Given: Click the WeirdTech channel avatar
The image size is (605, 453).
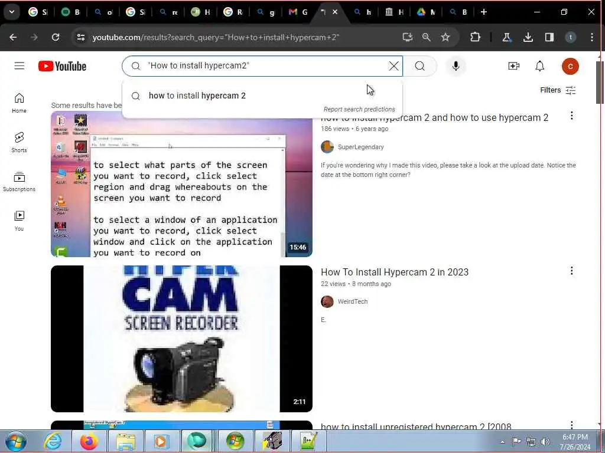Looking at the screenshot, I should [x=327, y=301].
